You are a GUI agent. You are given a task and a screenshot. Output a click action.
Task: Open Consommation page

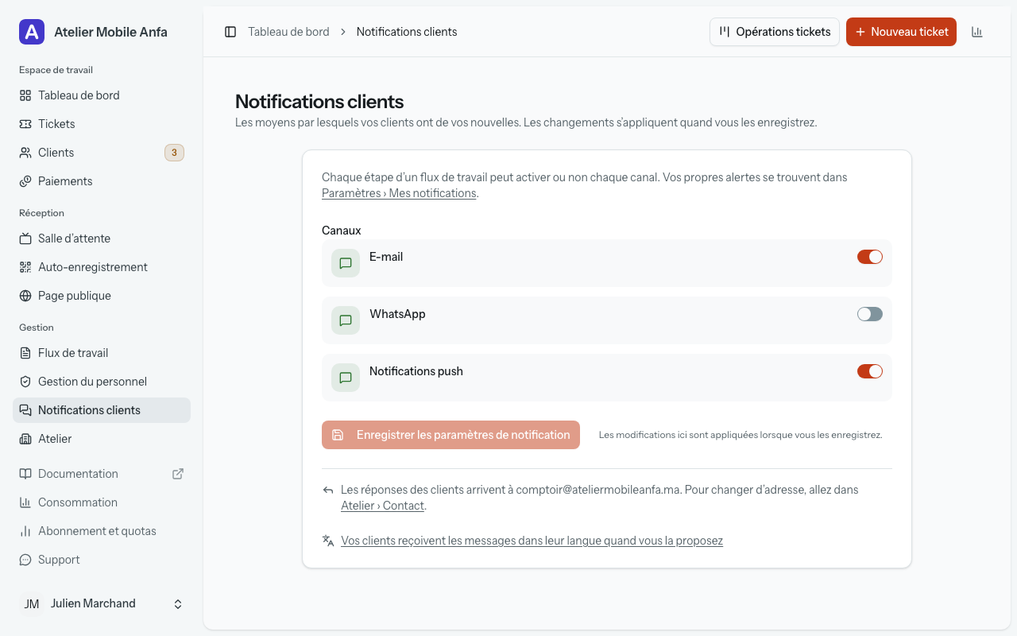(102, 502)
